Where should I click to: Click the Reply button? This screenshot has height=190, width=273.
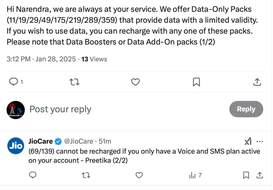tap(246, 109)
